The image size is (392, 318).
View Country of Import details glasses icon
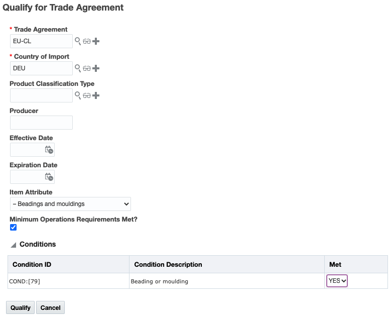pyautogui.click(x=87, y=68)
